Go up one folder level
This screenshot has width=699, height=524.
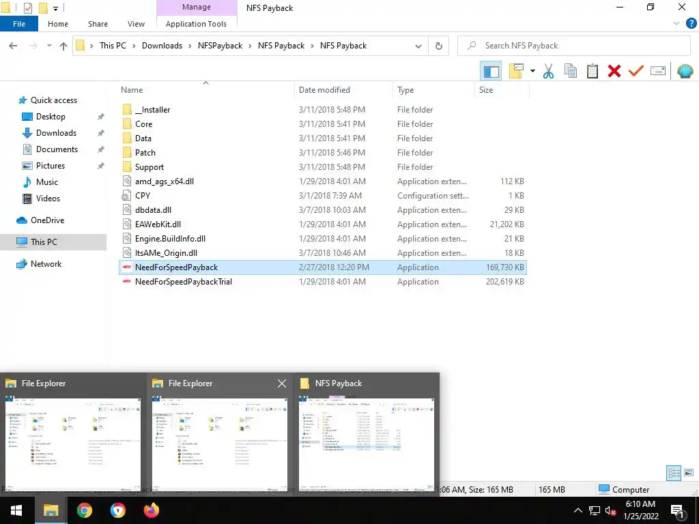tap(63, 46)
